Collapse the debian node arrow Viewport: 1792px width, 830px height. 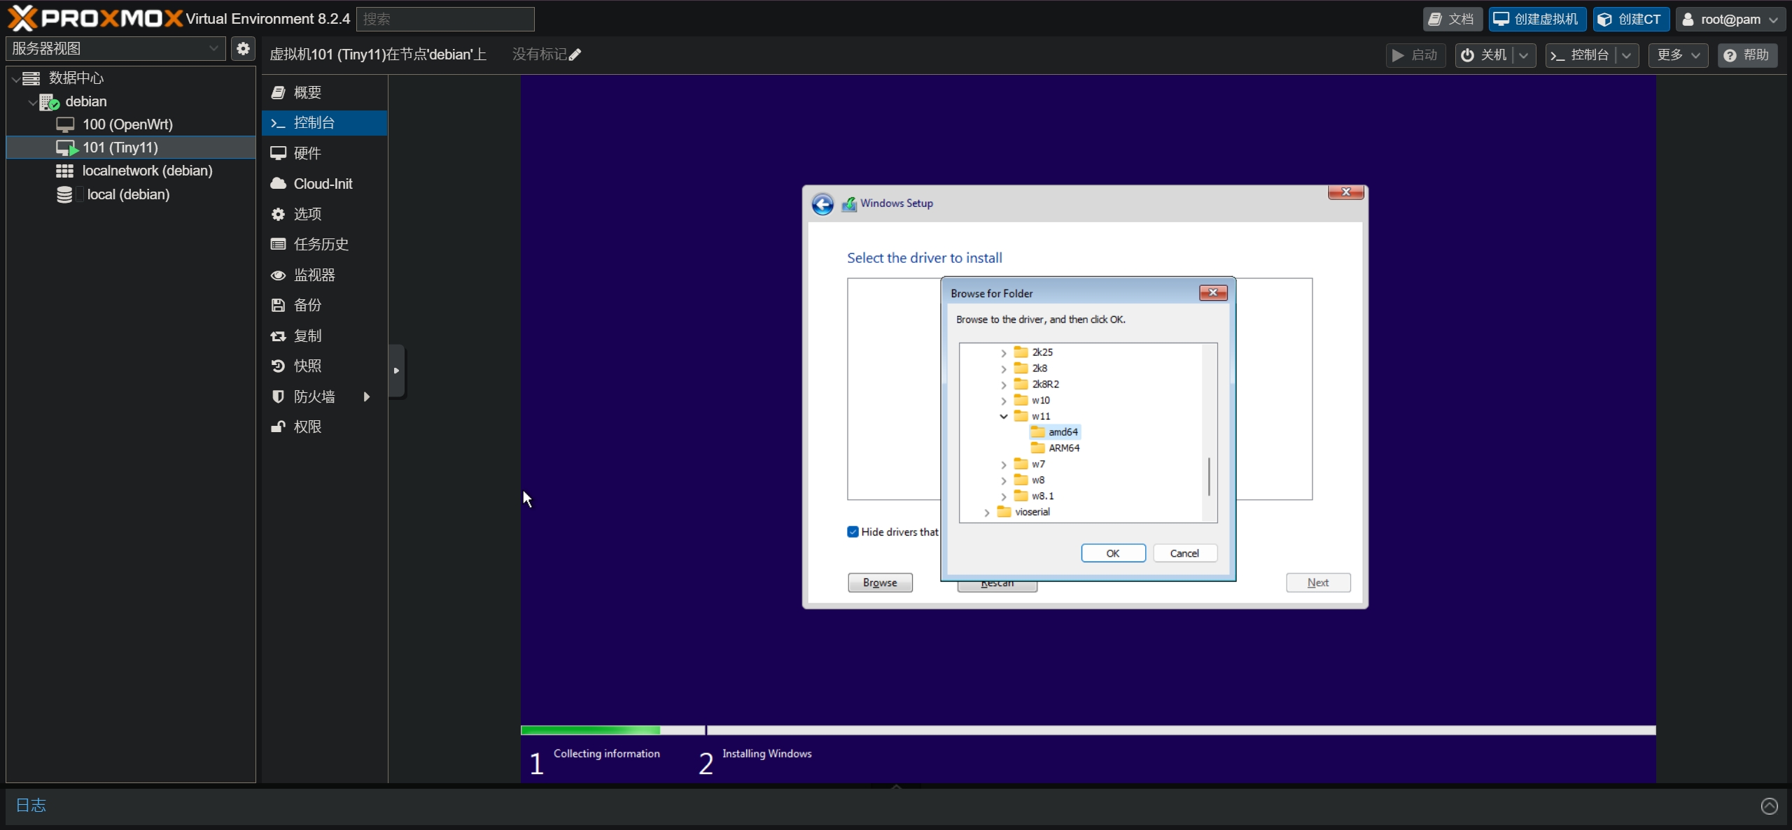point(32,103)
